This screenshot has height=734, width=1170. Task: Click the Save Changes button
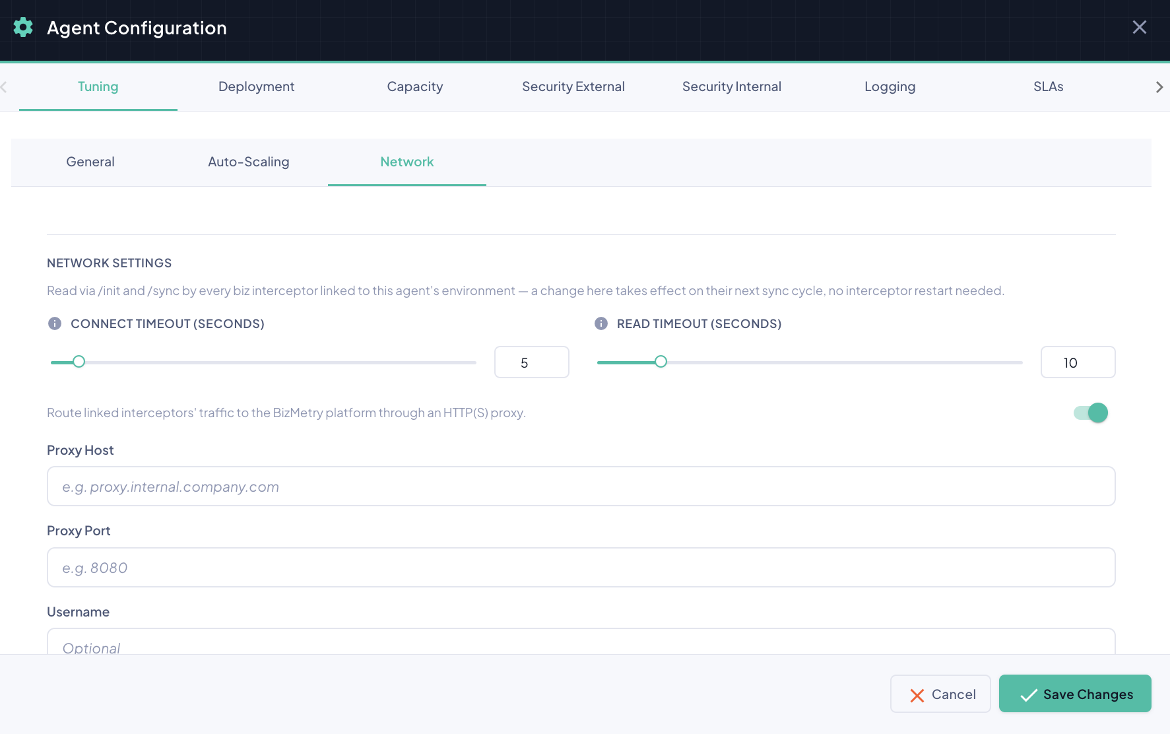coord(1075,694)
